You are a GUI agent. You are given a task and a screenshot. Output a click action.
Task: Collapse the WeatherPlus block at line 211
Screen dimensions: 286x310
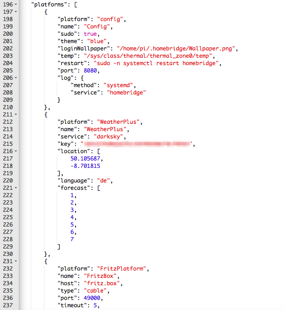pyautogui.click(x=16, y=115)
